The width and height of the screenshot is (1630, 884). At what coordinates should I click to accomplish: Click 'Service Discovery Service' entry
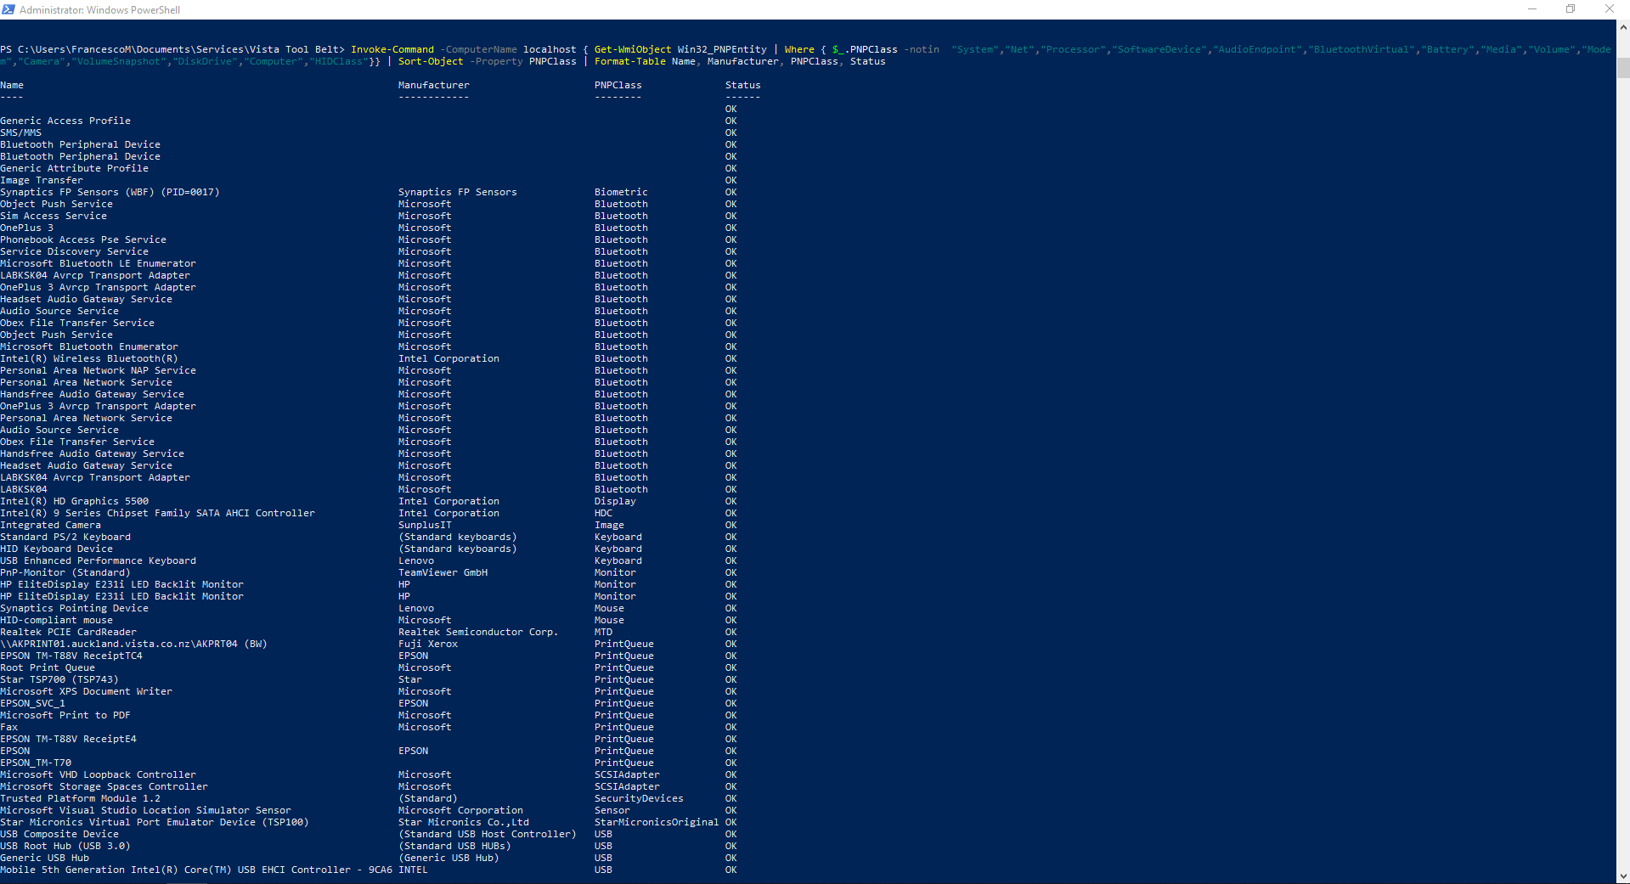coord(74,251)
